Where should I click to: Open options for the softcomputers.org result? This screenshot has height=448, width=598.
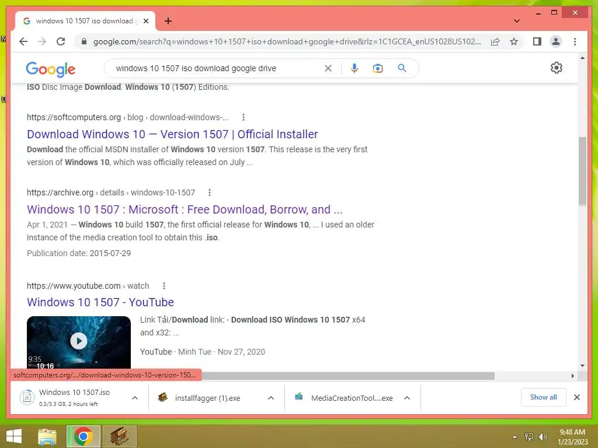pos(244,117)
